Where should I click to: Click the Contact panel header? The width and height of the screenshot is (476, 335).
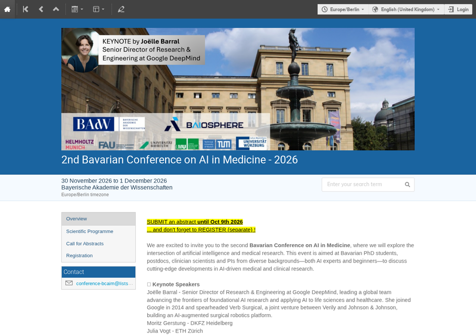click(98, 272)
